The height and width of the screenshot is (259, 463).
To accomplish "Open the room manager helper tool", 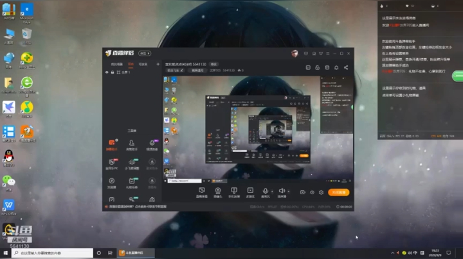I will pyautogui.click(x=132, y=145).
